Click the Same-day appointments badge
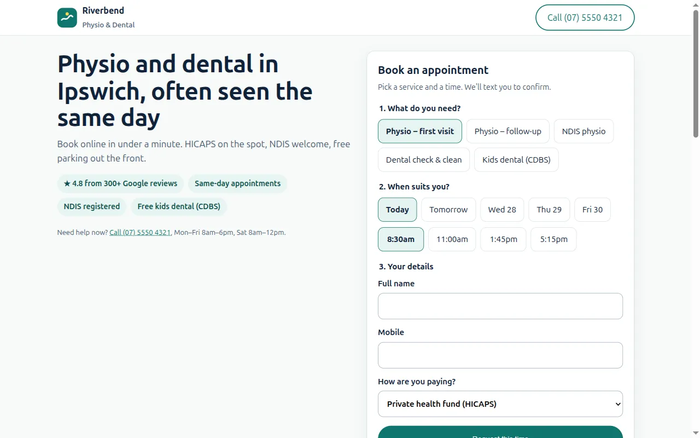This screenshot has width=700, height=438. [237, 183]
